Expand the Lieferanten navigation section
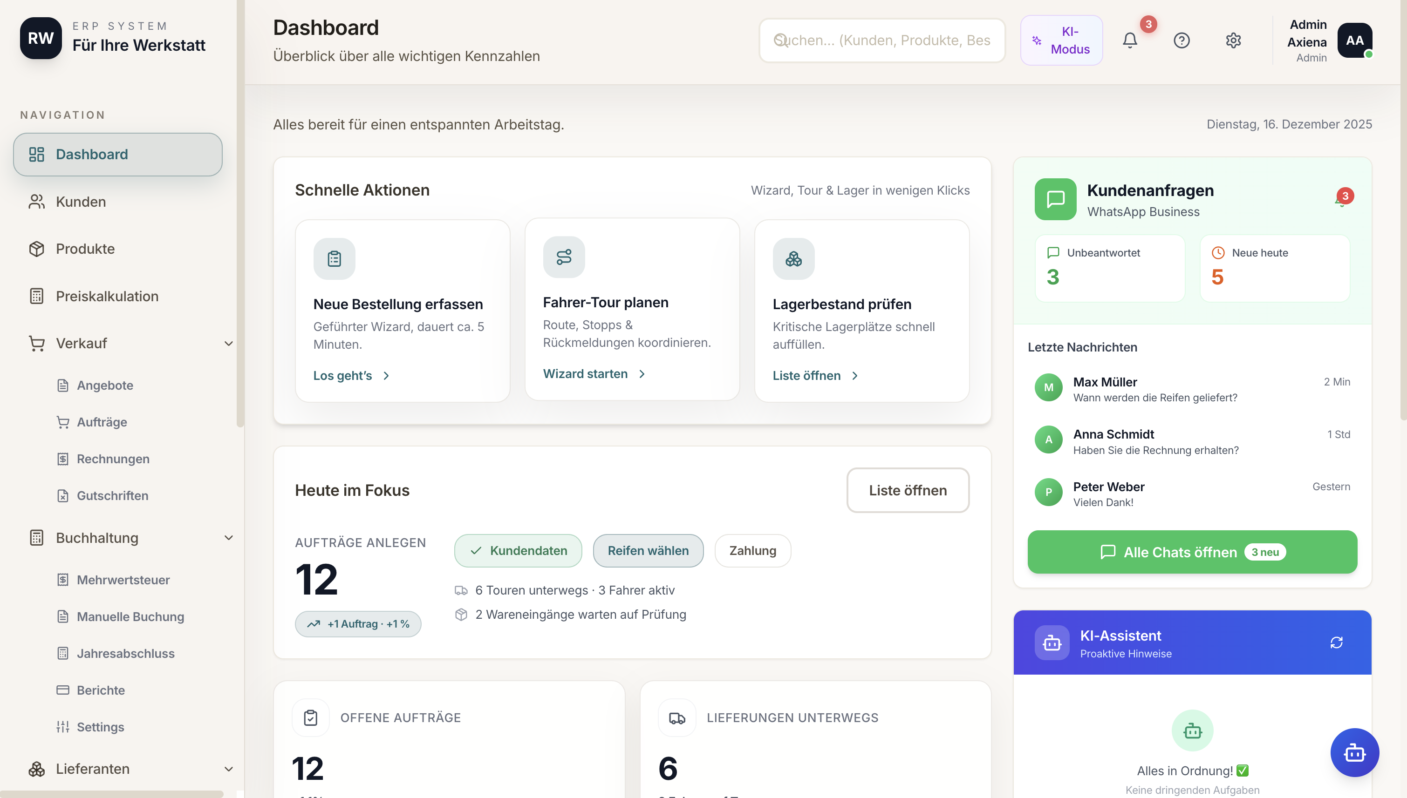Screen dimensions: 1407x798 229,769
